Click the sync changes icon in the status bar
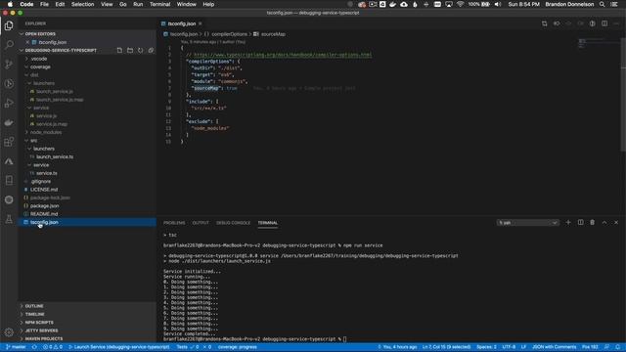 click(34, 347)
